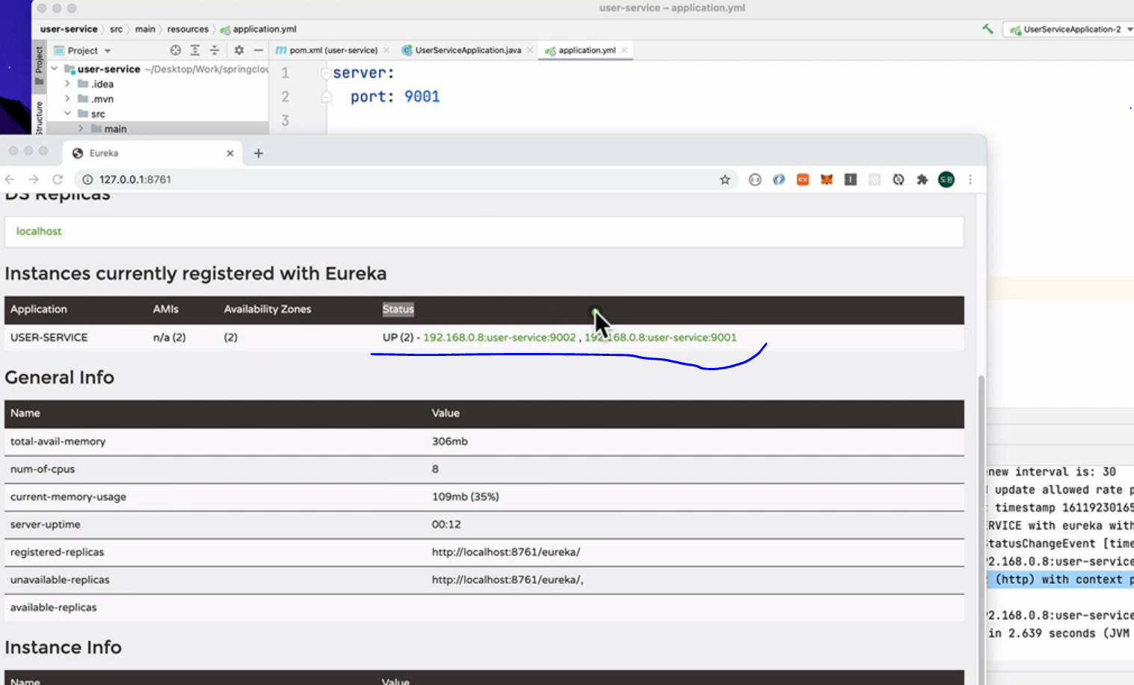Close the application.yml editor tab

tap(624, 50)
